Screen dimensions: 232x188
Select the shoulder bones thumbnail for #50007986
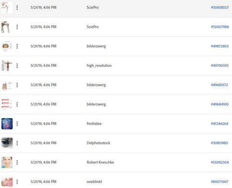6,27
